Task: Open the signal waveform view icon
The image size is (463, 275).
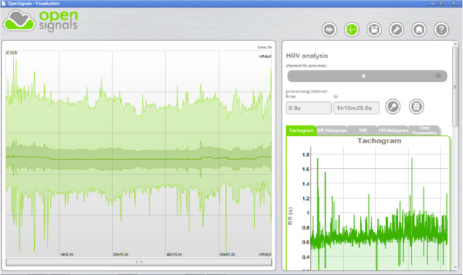Action: 329,29
